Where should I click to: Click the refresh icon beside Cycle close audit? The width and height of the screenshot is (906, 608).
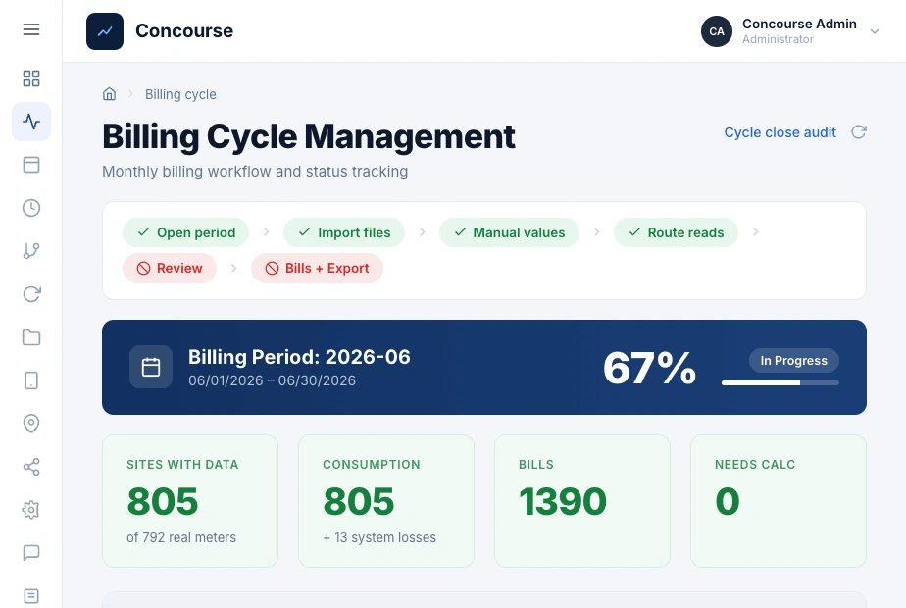(859, 132)
